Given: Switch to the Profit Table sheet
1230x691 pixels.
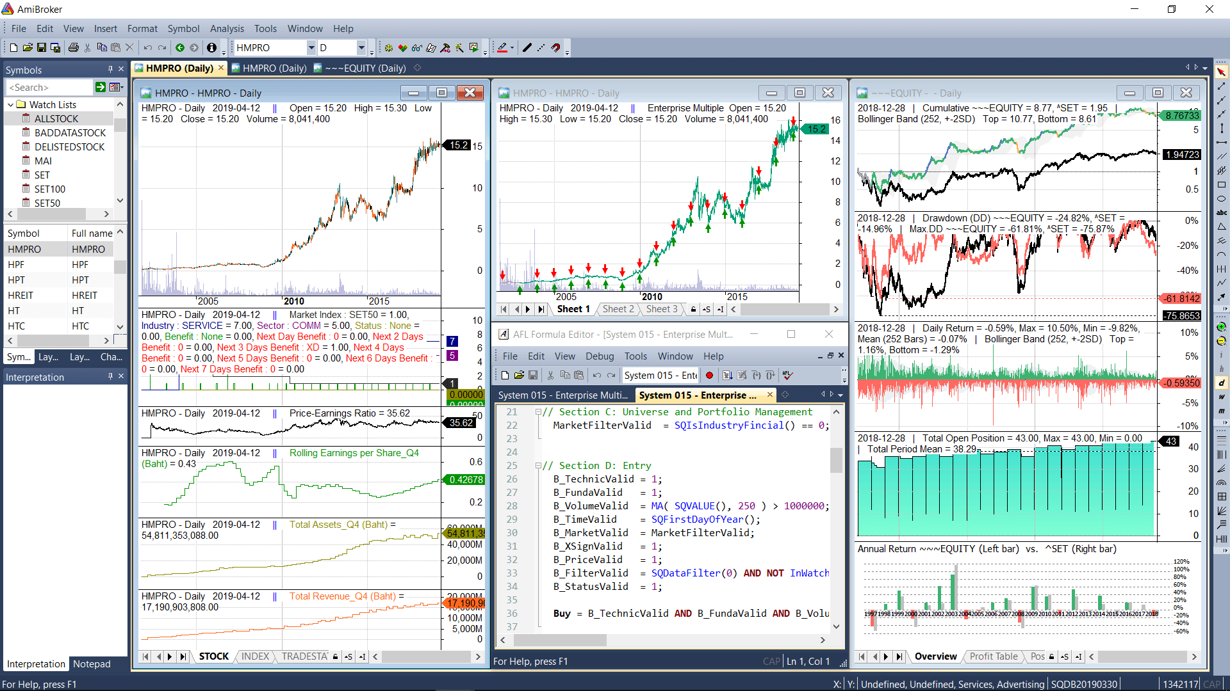Looking at the screenshot, I should click(x=993, y=656).
